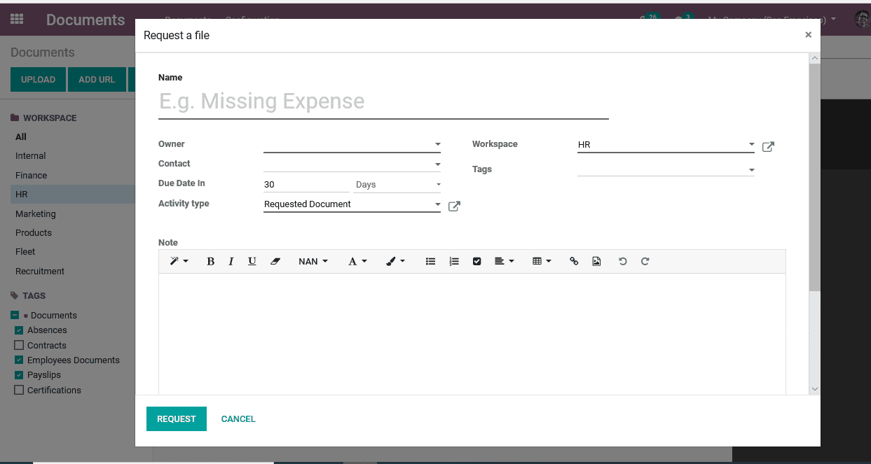
Task: Expand the Owner dropdown field
Action: coord(352,144)
